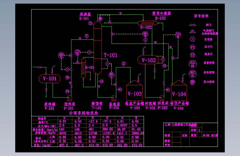Viewport: 240px width, 156px height.
Task: Select the P-102 bottoms pump symbol
Action: tap(114, 97)
